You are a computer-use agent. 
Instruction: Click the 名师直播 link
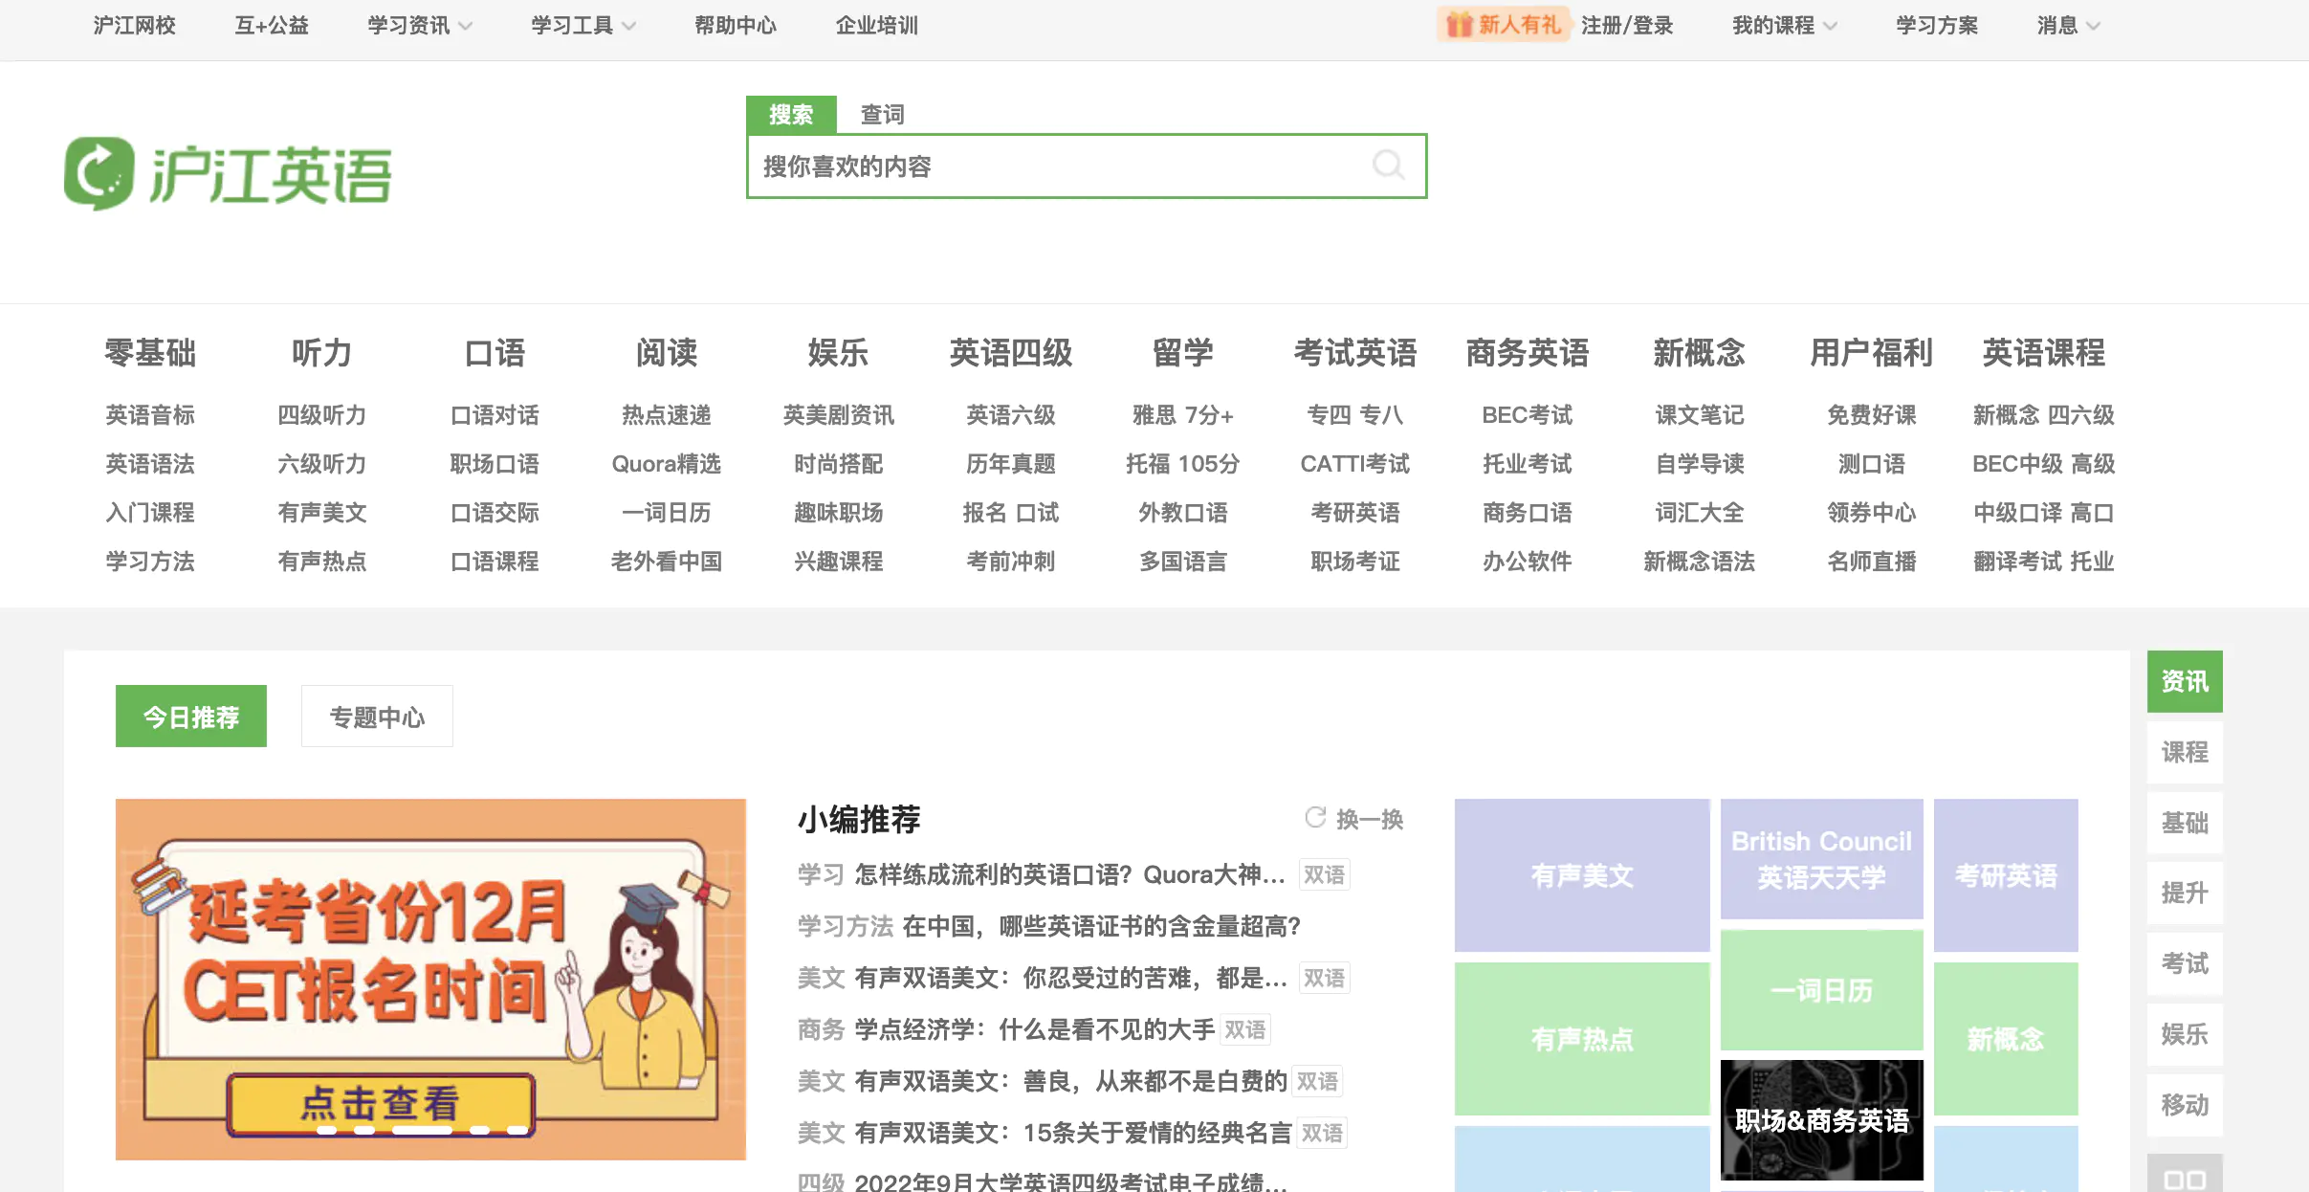click(x=1872, y=562)
